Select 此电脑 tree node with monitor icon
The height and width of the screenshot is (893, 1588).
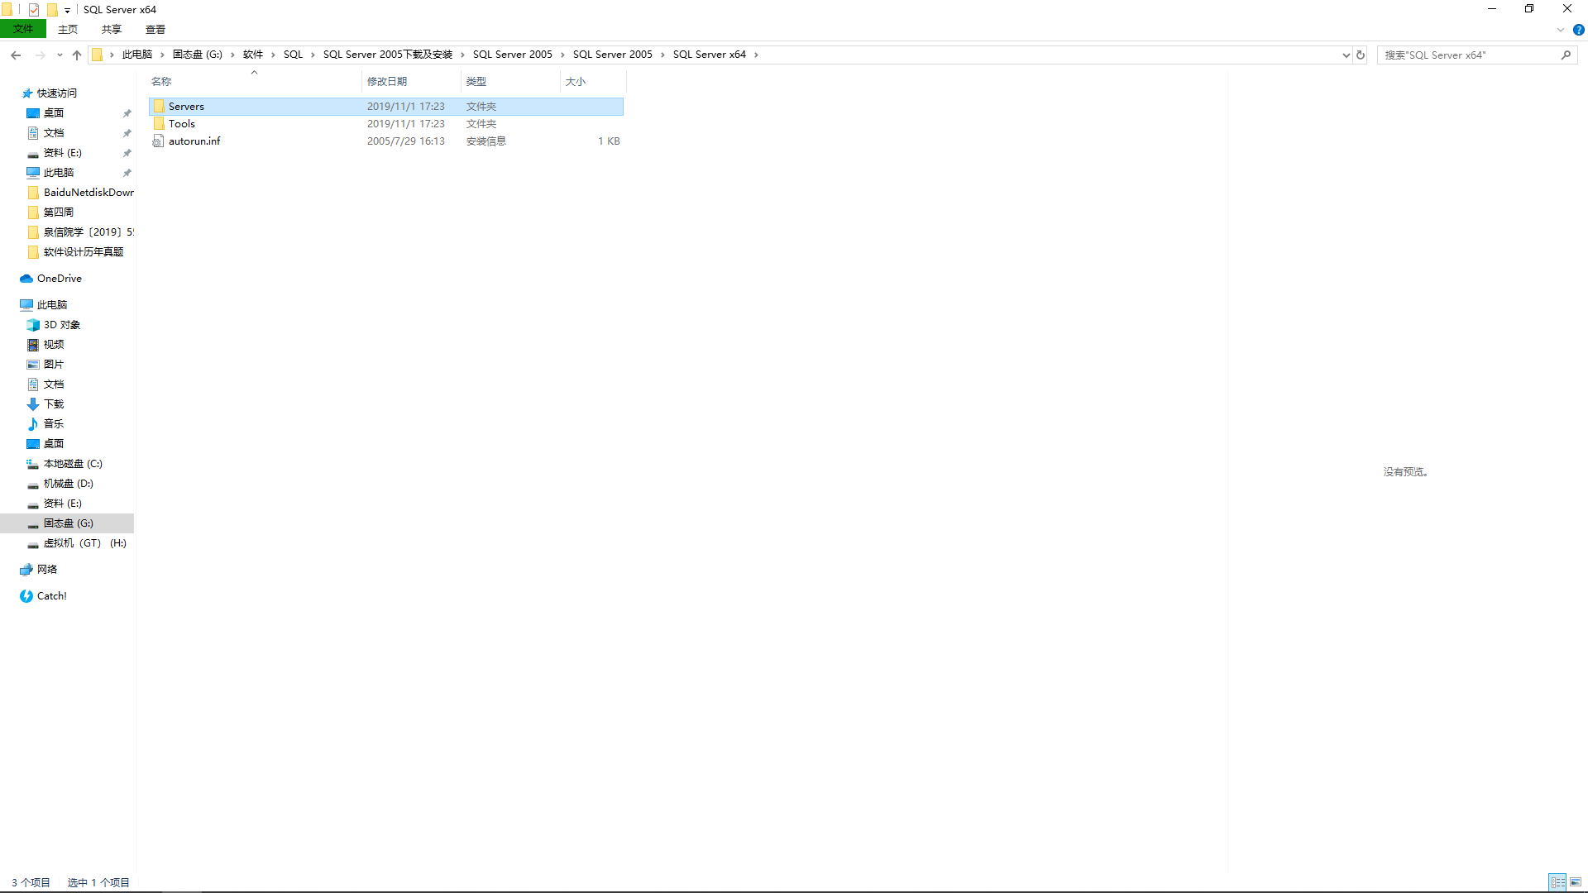(x=52, y=305)
